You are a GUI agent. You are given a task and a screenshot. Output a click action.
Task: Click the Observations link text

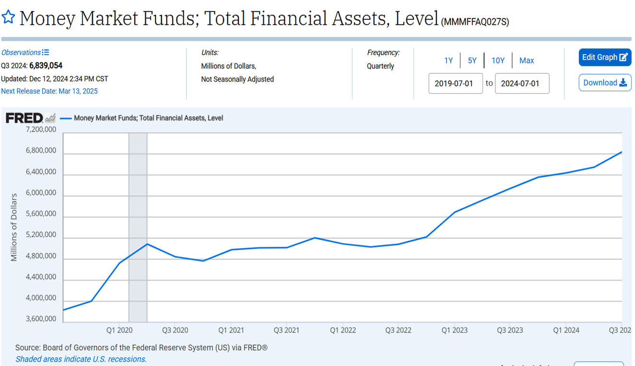(21, 52)
